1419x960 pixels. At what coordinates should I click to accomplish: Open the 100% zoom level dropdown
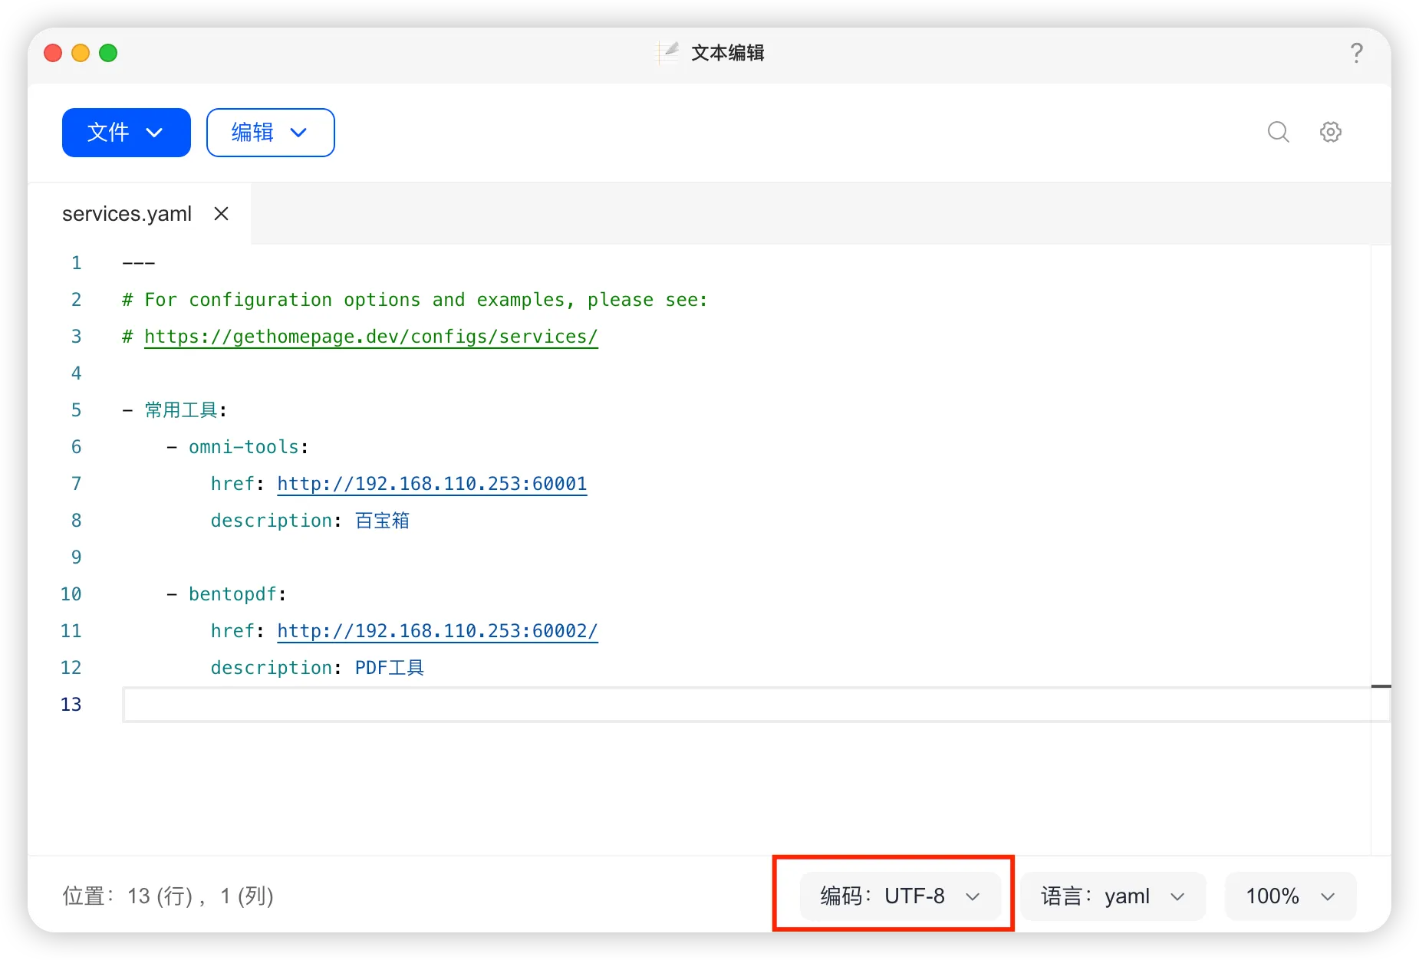pos(1291,896)
